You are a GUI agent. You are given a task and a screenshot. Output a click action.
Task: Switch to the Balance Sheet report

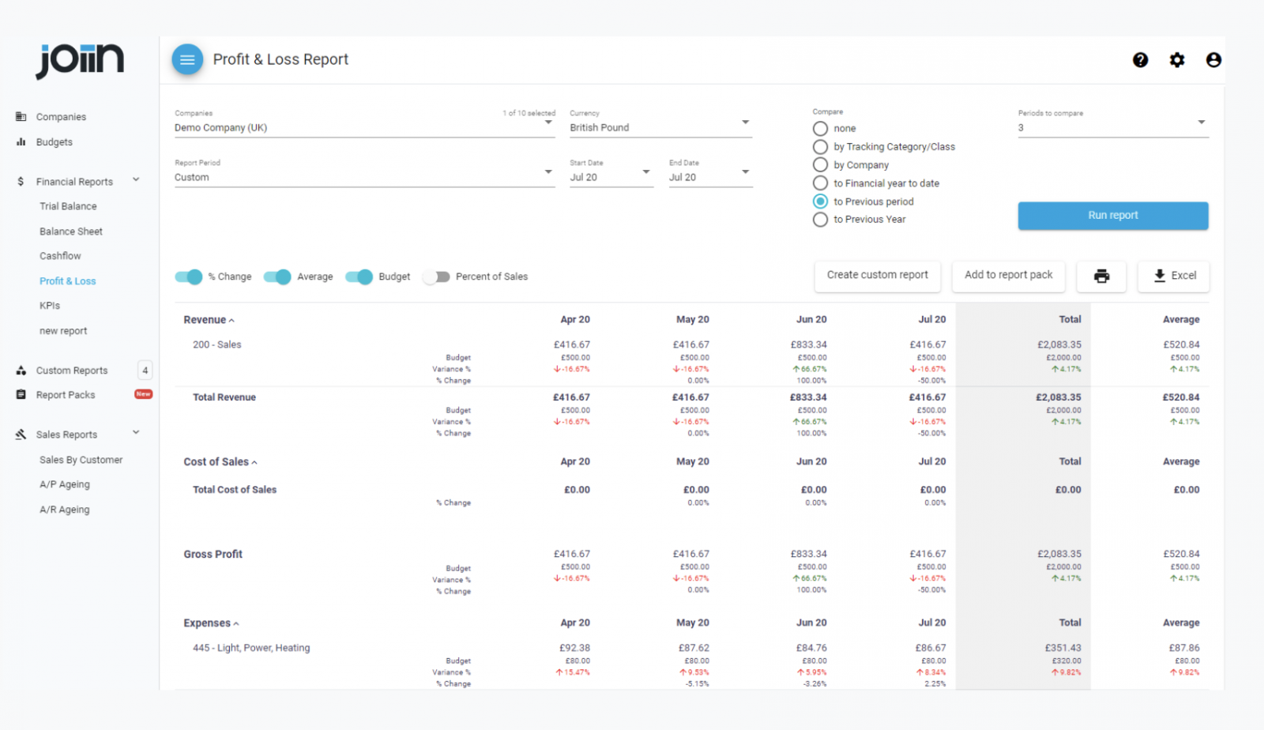pos(70,231)
